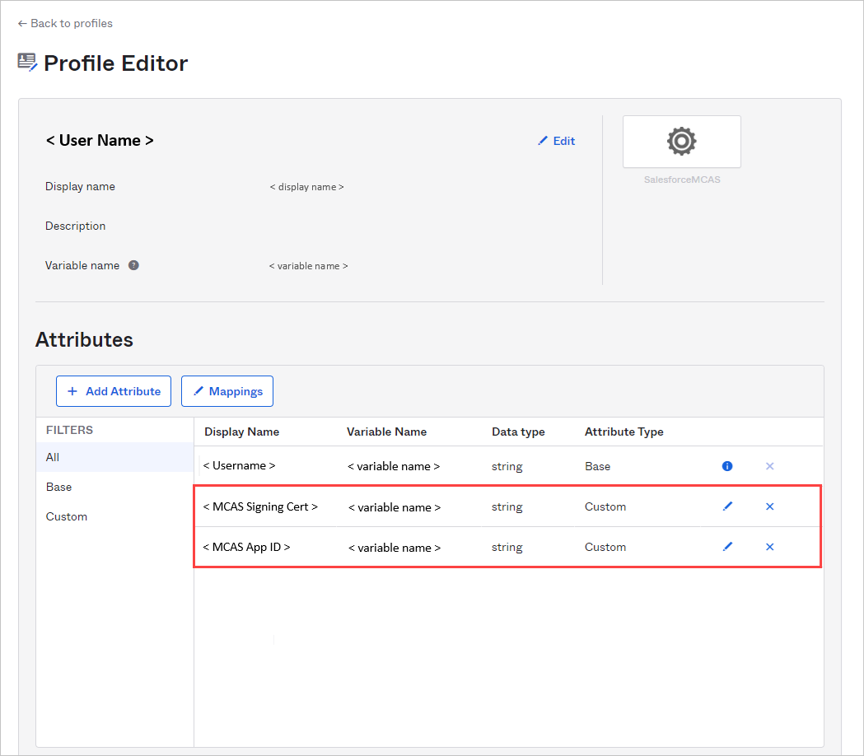Delete the MCAS App ID attribute

pos(769,546)
